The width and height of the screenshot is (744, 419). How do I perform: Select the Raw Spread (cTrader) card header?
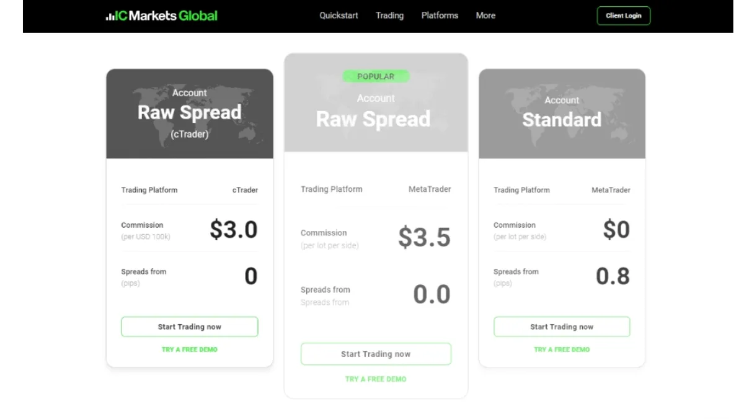pos(189,114)
